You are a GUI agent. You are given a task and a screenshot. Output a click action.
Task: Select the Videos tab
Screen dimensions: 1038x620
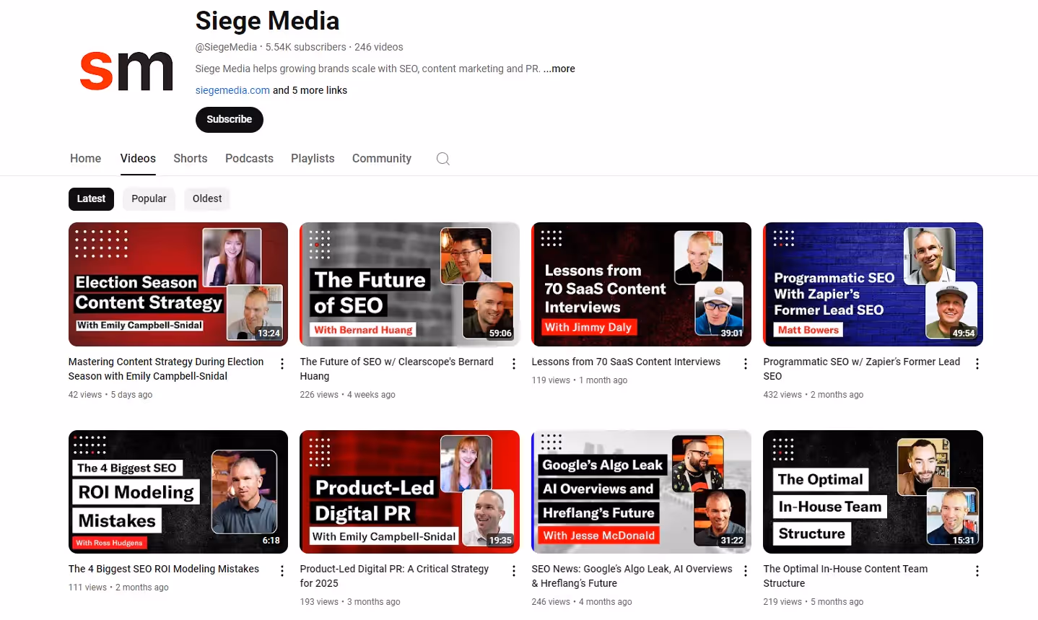(138, 159)
